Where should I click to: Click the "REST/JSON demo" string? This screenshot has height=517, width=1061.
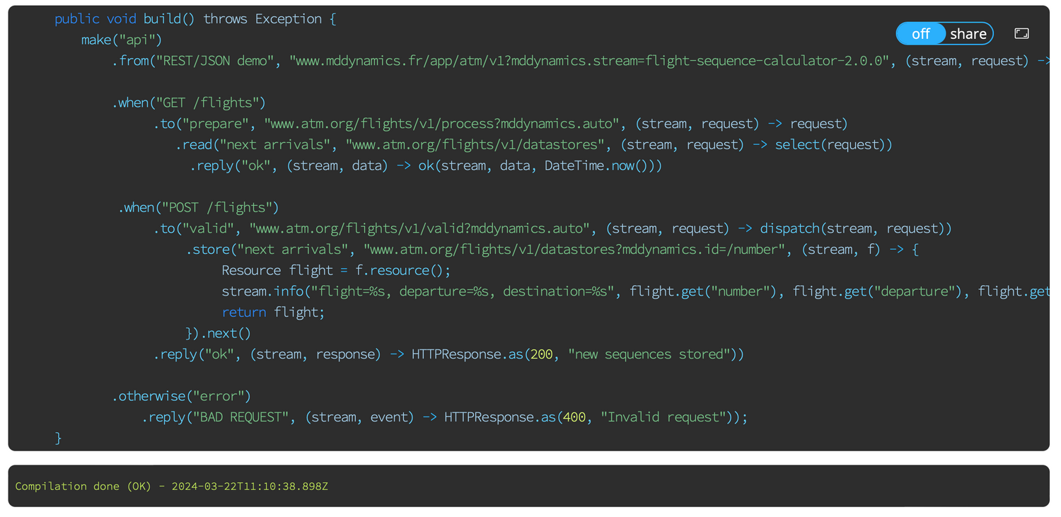tap(216, 61)
